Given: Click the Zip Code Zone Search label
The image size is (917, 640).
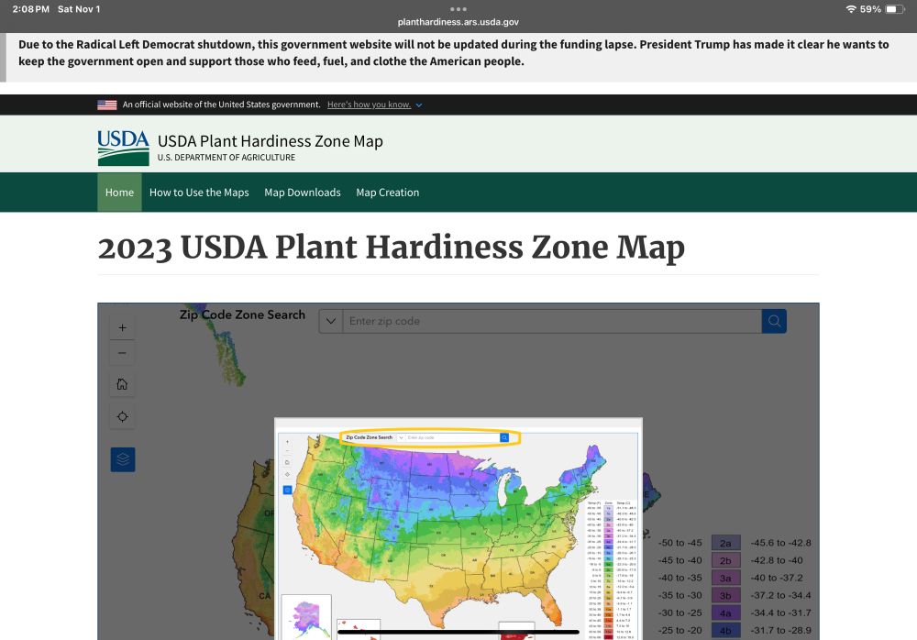Looking at the screenshot, I should click(x=242, y=314).
